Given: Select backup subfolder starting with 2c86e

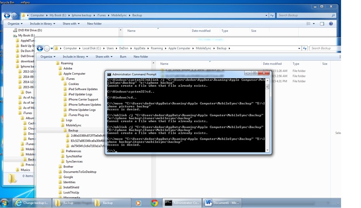Looking at the screenshot, I should (87, 136).
